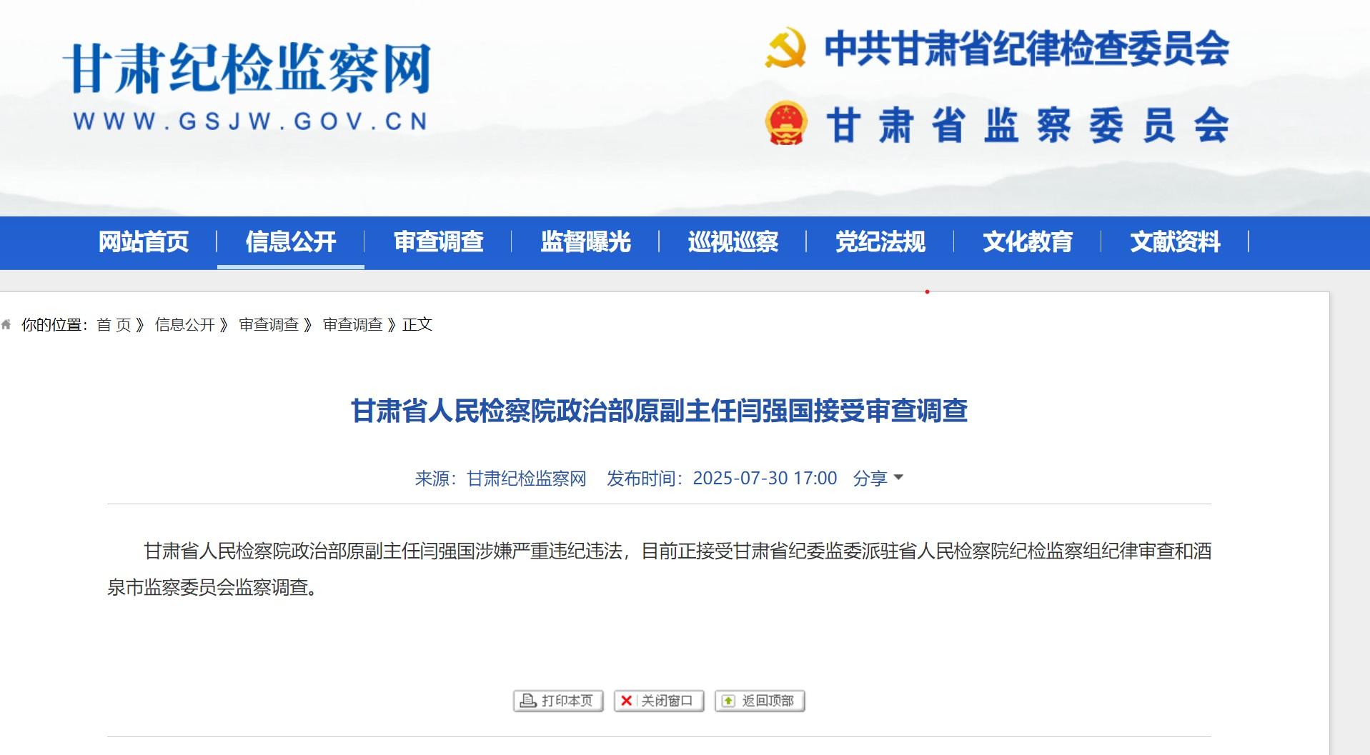
Task: Click the national emblem icon
Action: (785, 124)
